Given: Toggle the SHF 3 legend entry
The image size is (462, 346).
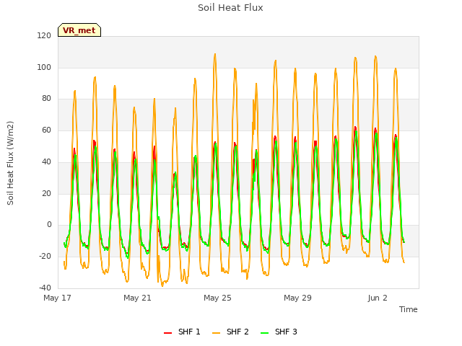Looking at the screenshot, I should (x=279, y=332).
